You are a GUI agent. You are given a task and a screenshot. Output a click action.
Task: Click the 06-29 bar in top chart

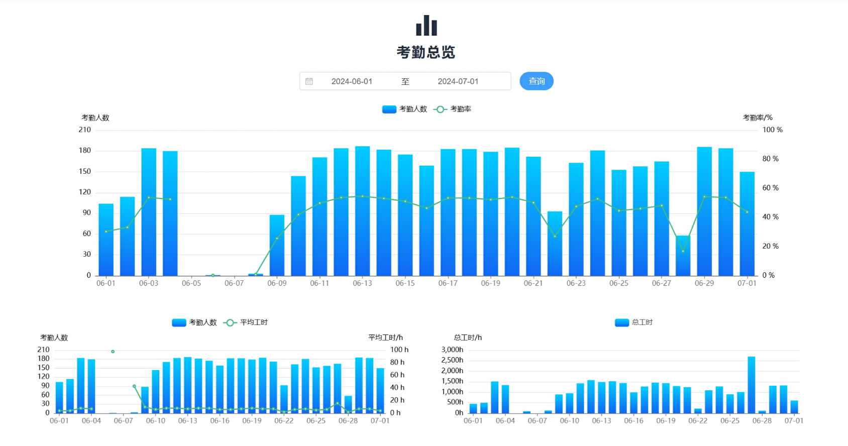(x=704, y=211)
